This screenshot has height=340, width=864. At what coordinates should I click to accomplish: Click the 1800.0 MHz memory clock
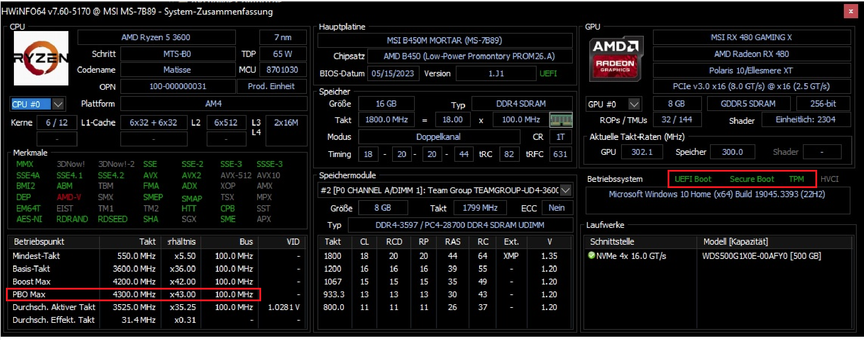387,120
